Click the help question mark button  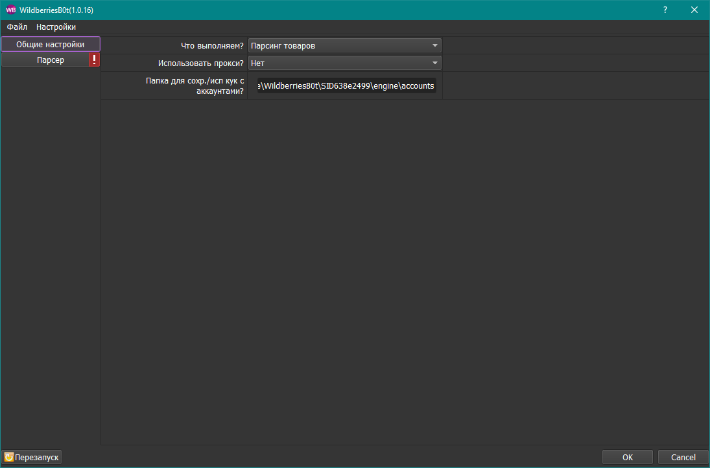(665, 10)
